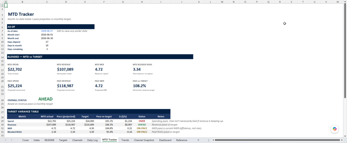Select the MTD spend value $22,702

click(x=15, y=69)
